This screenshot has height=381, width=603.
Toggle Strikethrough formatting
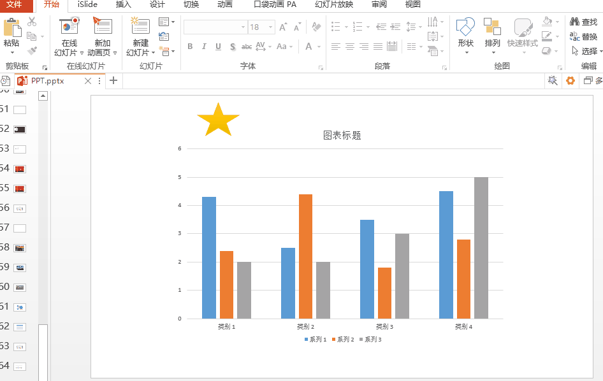[247, 47]
